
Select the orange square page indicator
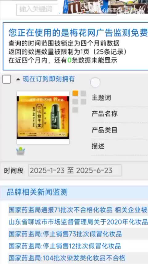coord(75,93)
